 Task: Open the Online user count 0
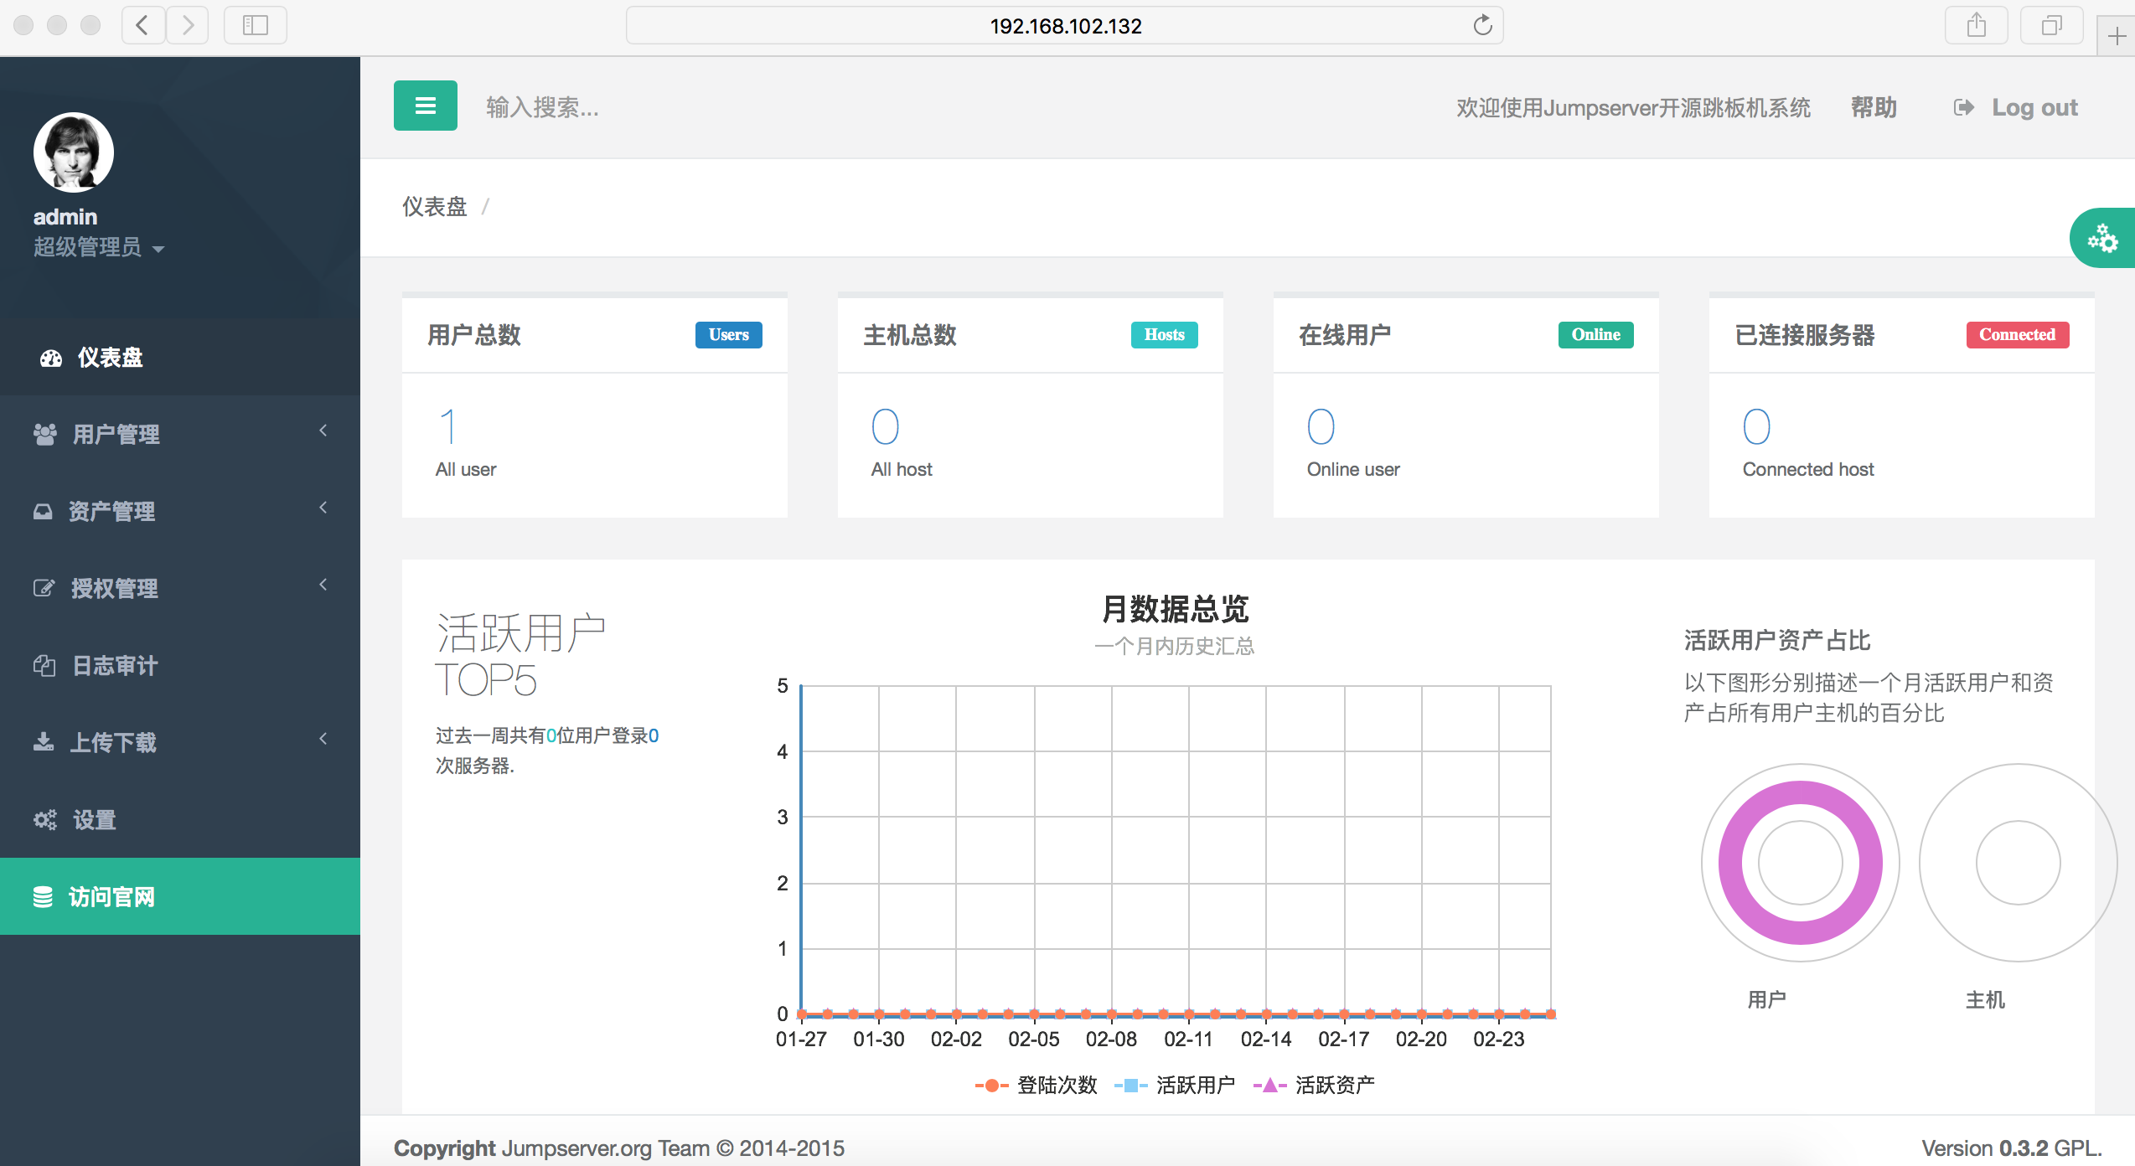tap(1321, 426)
